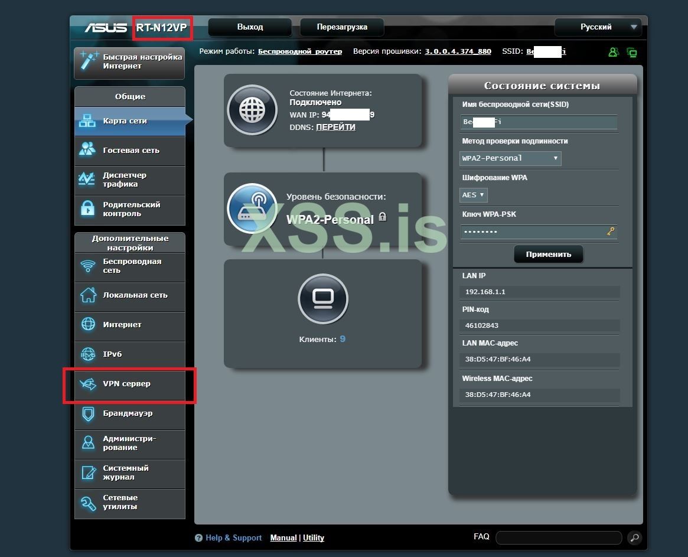Click the Quick Internet Setup wand icon
The image size is (688, 557).
coord(88,61)
